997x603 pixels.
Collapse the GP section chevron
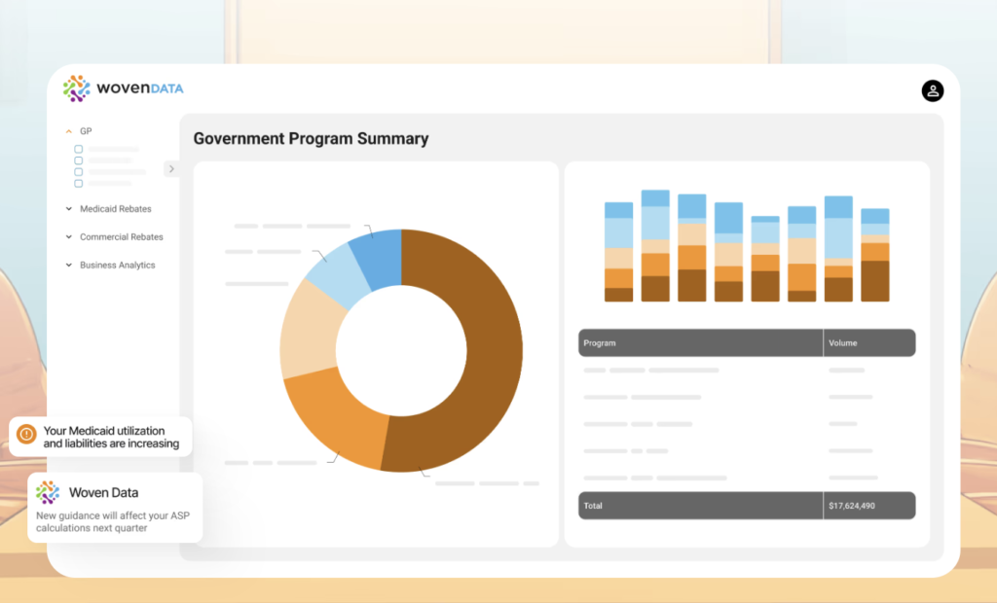coord(69,131)
